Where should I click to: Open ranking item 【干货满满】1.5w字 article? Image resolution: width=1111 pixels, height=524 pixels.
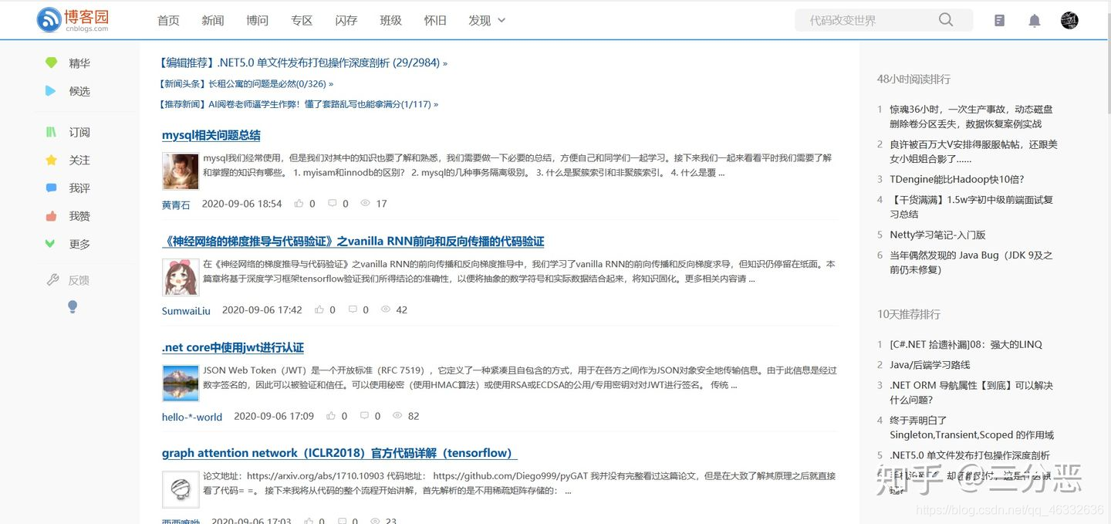971,207
